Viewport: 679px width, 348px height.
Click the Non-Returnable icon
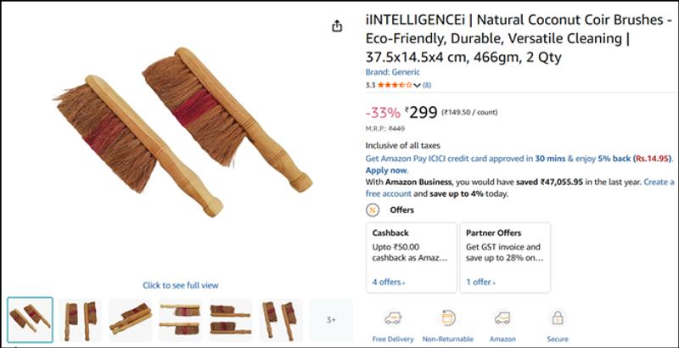pos(447,318)
